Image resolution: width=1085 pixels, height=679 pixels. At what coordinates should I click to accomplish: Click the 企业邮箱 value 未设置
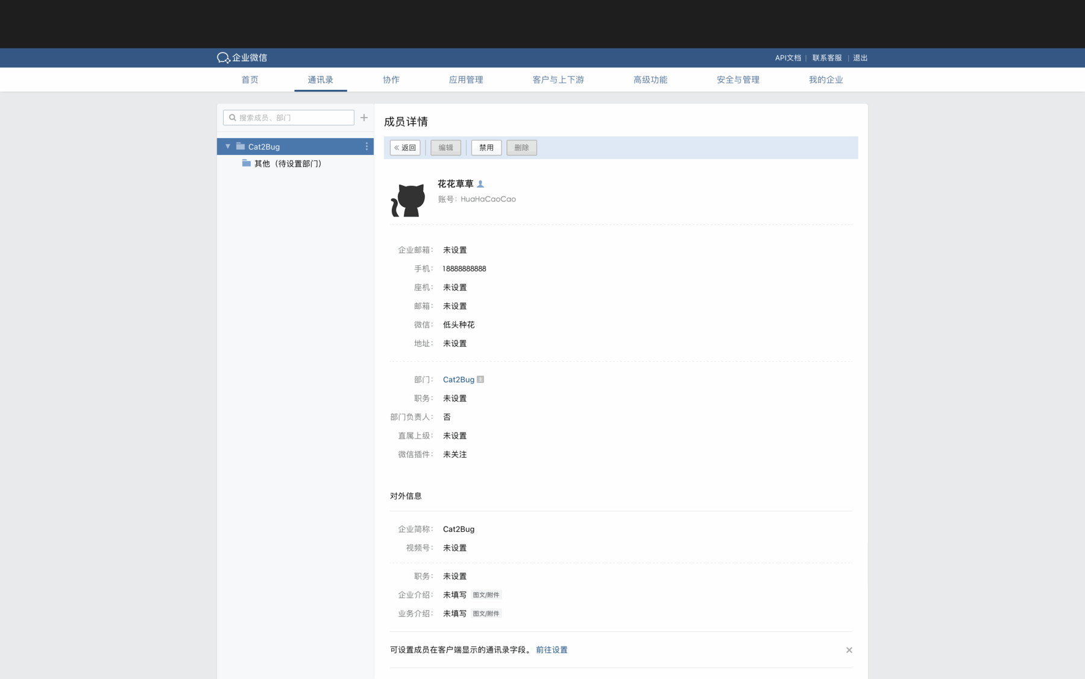tap(455, 250)
